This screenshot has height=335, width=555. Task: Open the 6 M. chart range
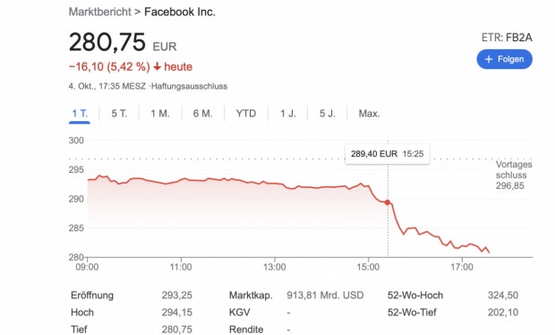(x=203, y=114)
